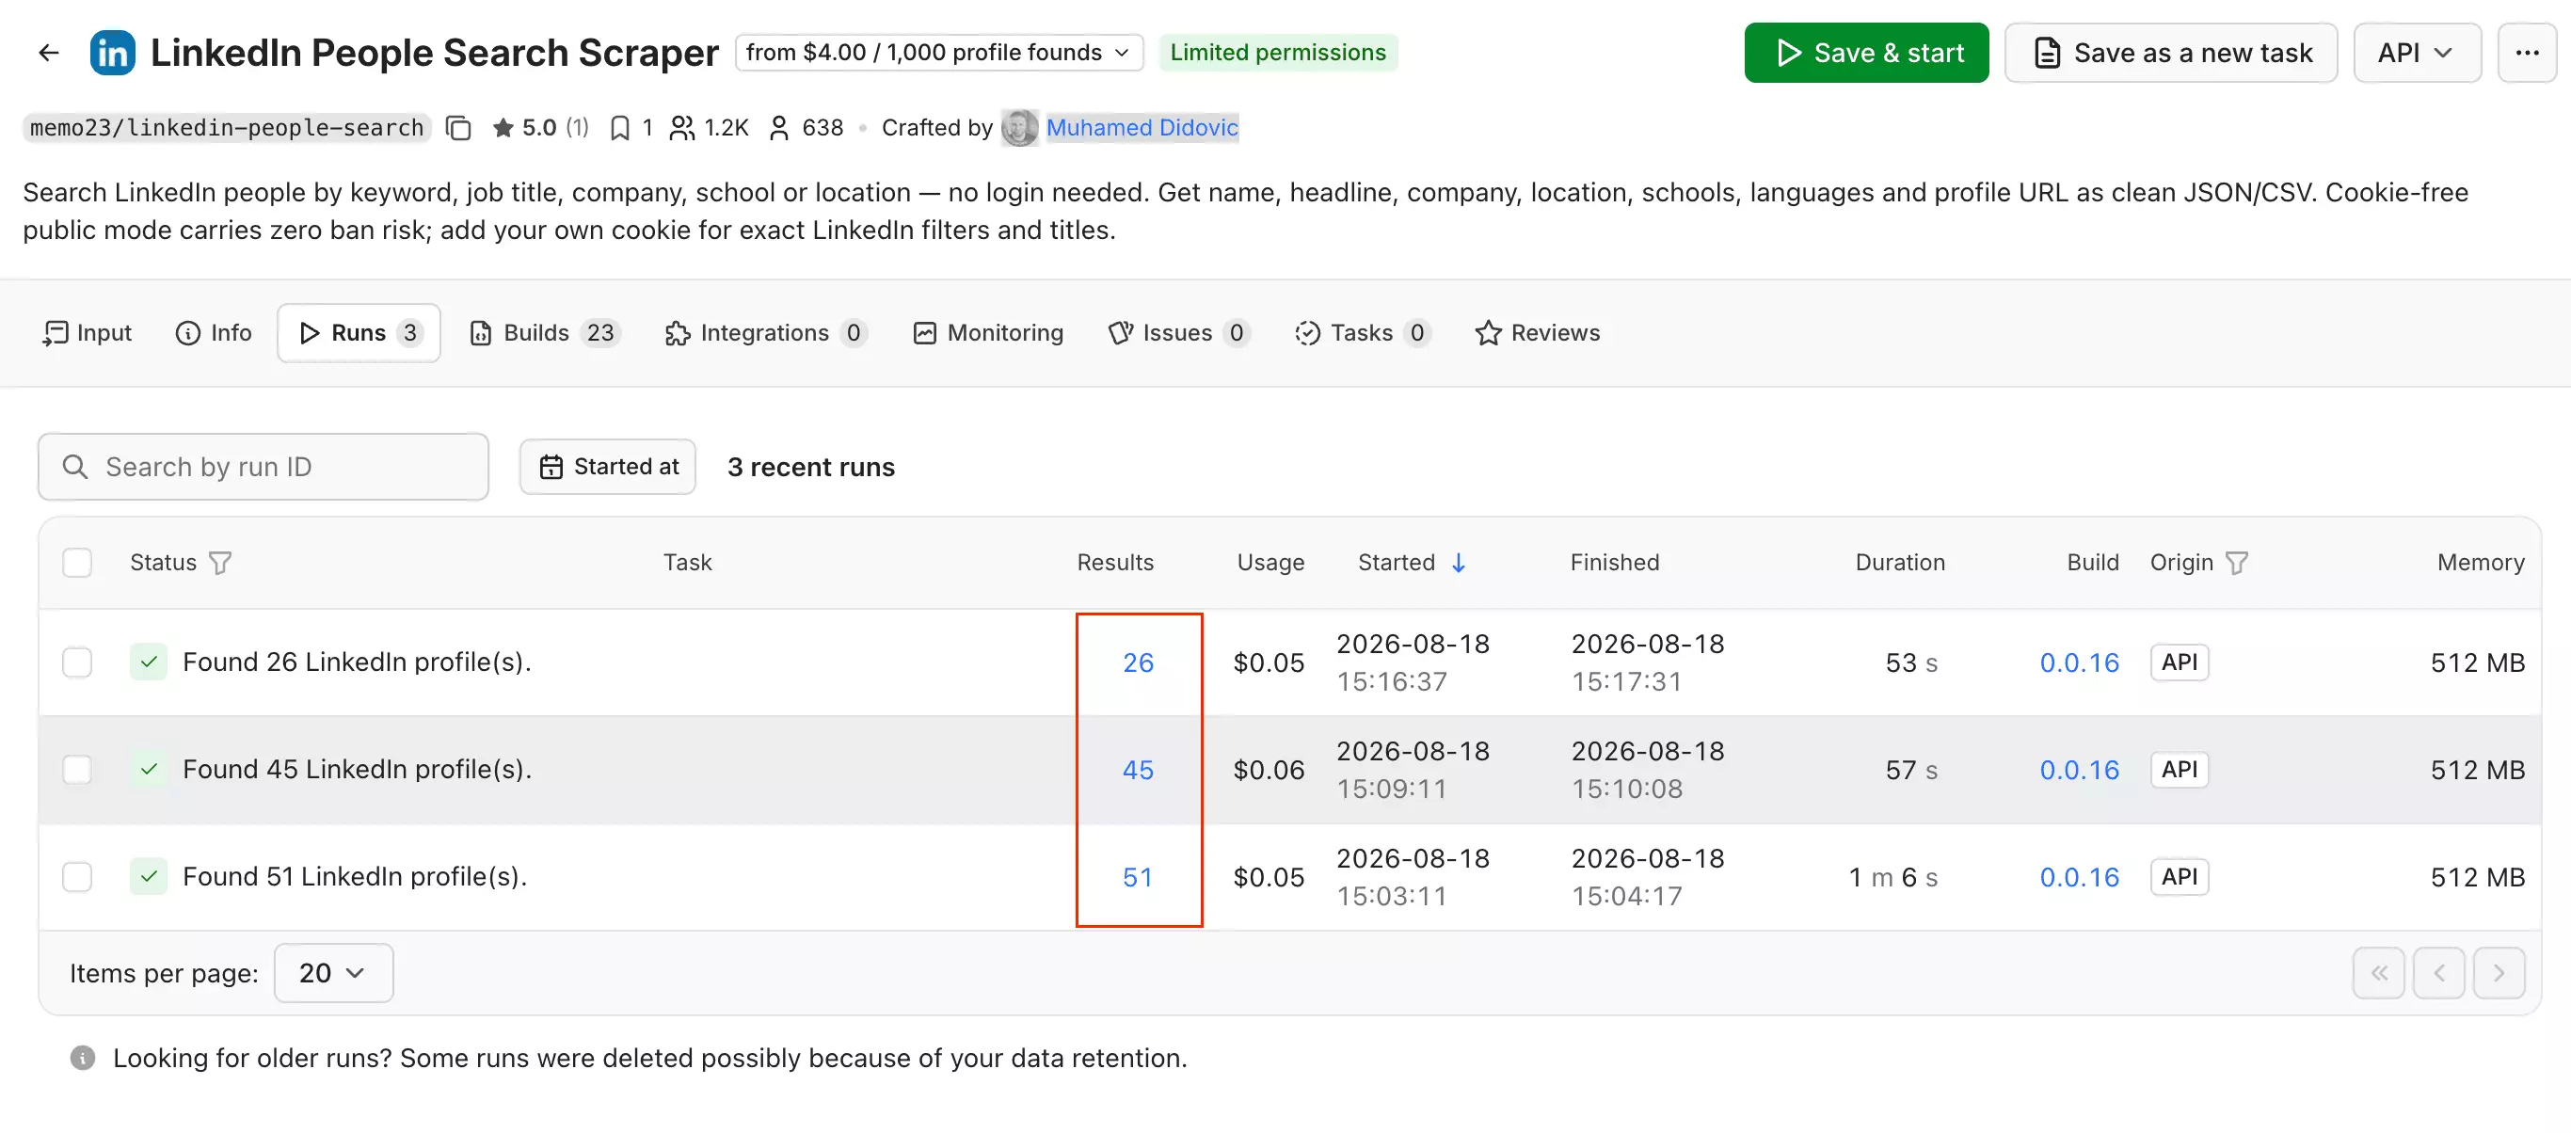Copy the actor name memo23/linkedin-people-search
The width and height of the screenshot is (2571, 1133).
458,128
